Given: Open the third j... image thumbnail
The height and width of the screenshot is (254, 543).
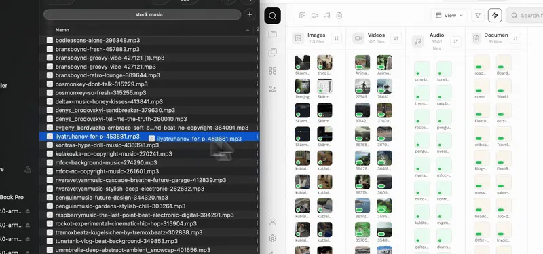Looking at the screenshot, I should click(x=324, y=62).
